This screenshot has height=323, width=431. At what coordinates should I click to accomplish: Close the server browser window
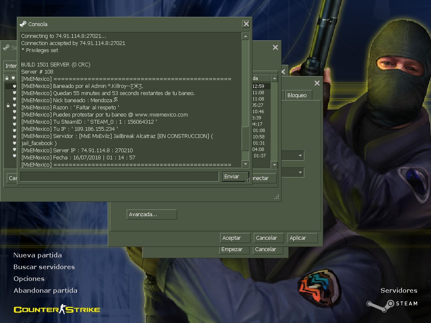click(275, 48)
